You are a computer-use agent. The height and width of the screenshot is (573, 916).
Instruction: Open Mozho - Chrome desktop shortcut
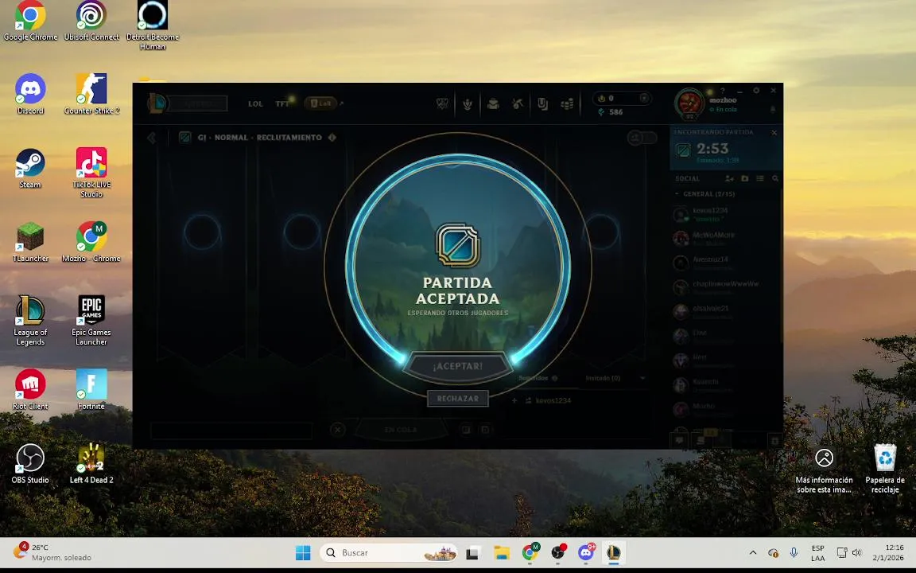[91, 241]
